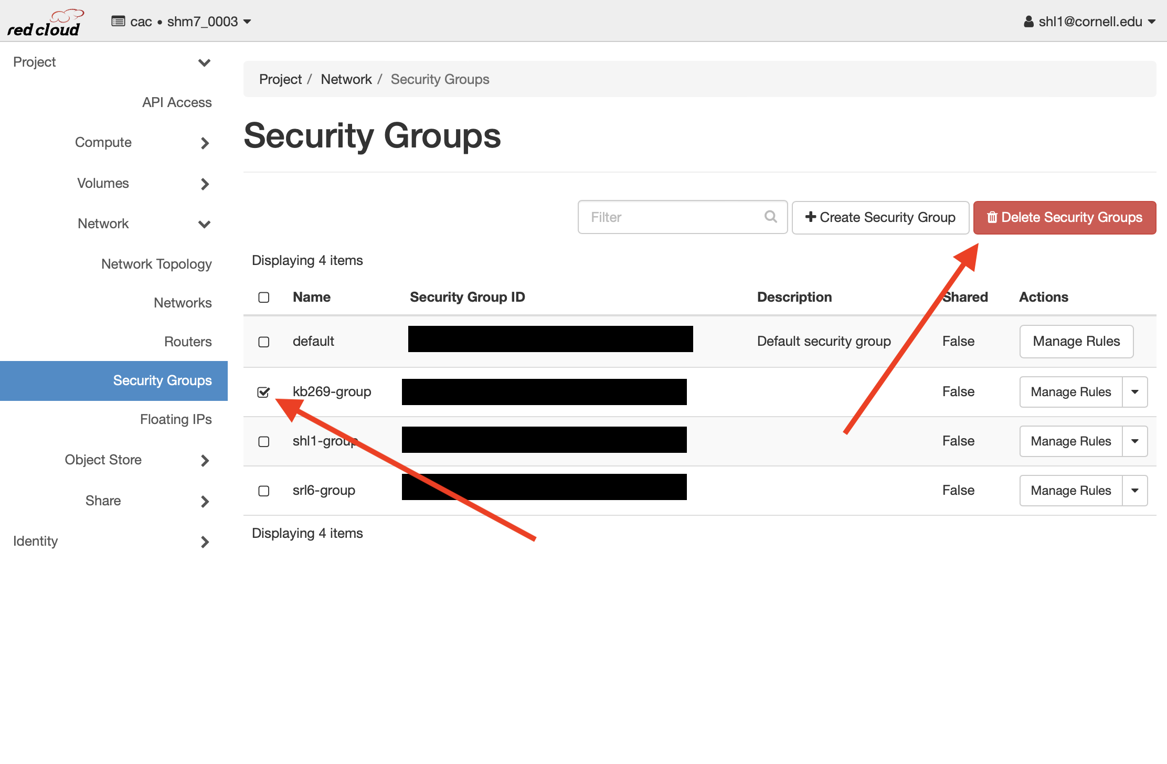Open the shl1@cornell.edu user menu
The width and height of the screenshot is (1167, 764).
pos(1090,22)
